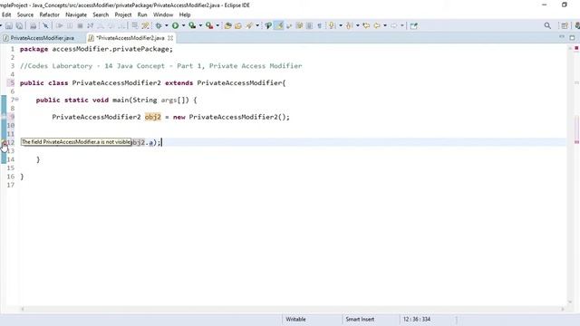Open the Help menu
This screenshot has width=580, height=326.
185,14
